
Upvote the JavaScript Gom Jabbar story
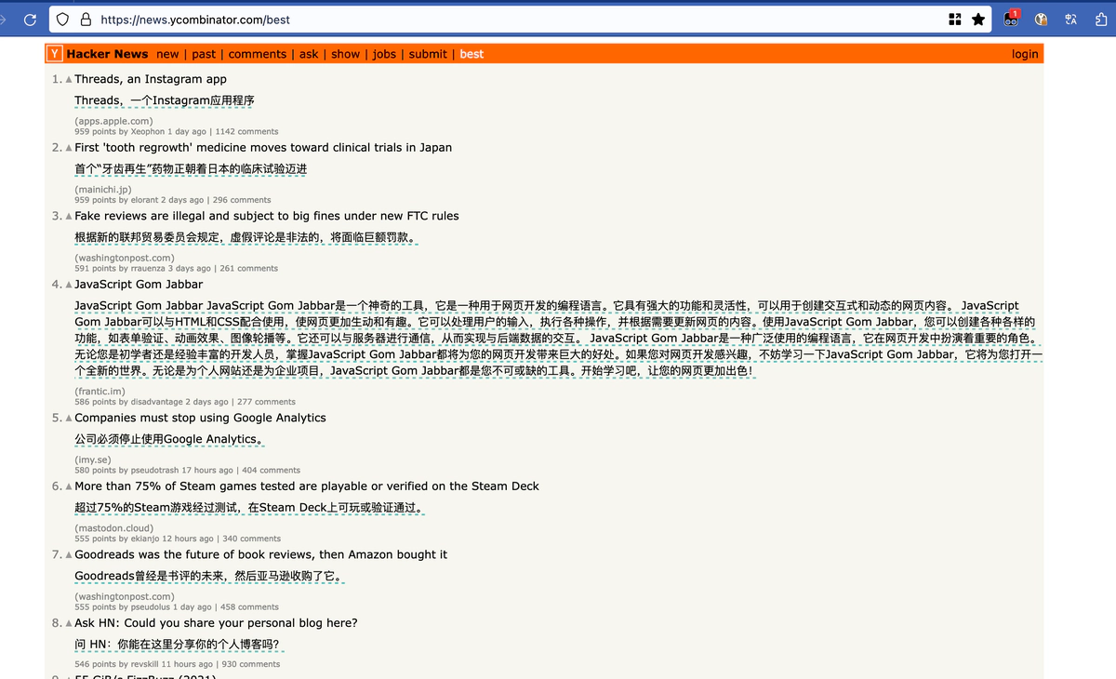tap(69, 284)
